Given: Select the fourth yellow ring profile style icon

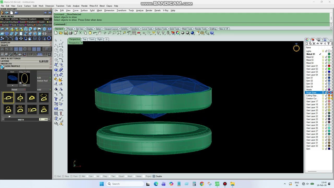Looking at the screenshot, I should [x=44, y=98].
